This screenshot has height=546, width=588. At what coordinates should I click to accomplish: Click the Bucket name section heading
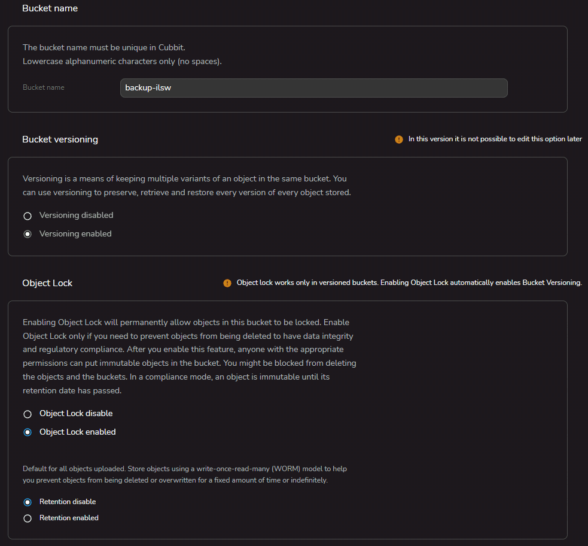[x=50, y=8]
